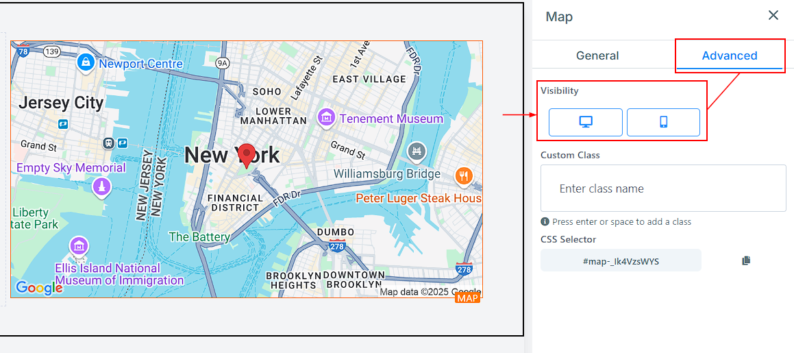Click the orange MAP label badge
This screenshot has width=794, height=353.
click(468, 298)
